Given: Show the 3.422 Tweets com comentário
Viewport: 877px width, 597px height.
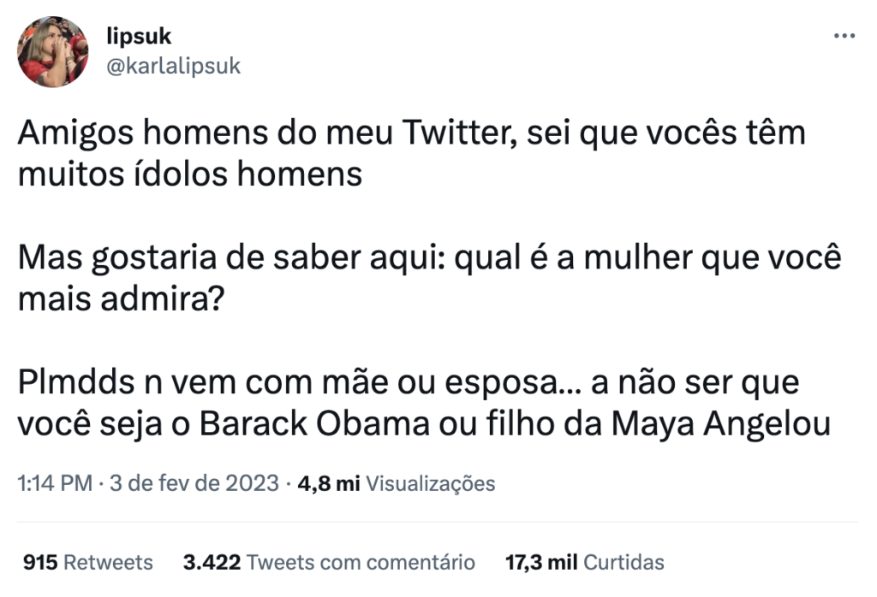Looking at the screenshot, I should [x=329, y=563].
